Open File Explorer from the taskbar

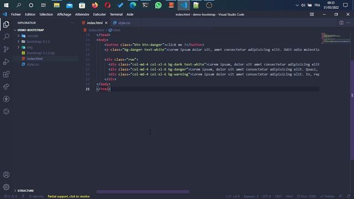(56, 5)
